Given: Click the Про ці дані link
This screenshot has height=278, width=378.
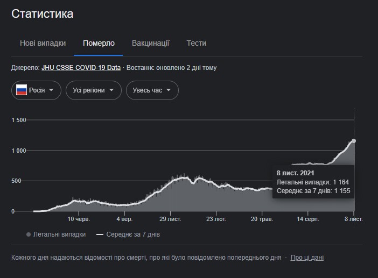Looking at the screenshot, I should (307, 258).
